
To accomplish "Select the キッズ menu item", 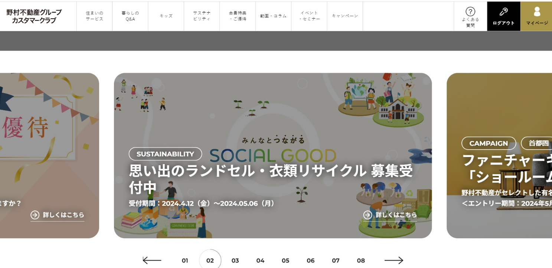I will [x=166, y=16].
